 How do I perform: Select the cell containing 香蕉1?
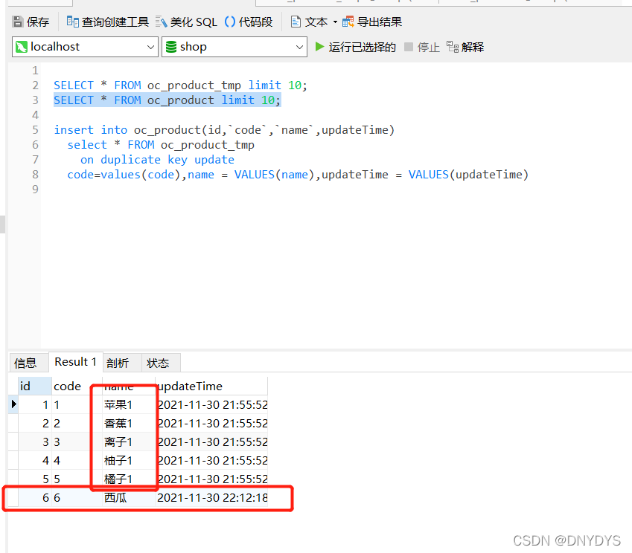click(129, 424)
